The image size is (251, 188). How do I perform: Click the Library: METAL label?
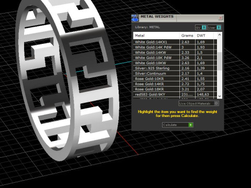(x=147, y=27)
